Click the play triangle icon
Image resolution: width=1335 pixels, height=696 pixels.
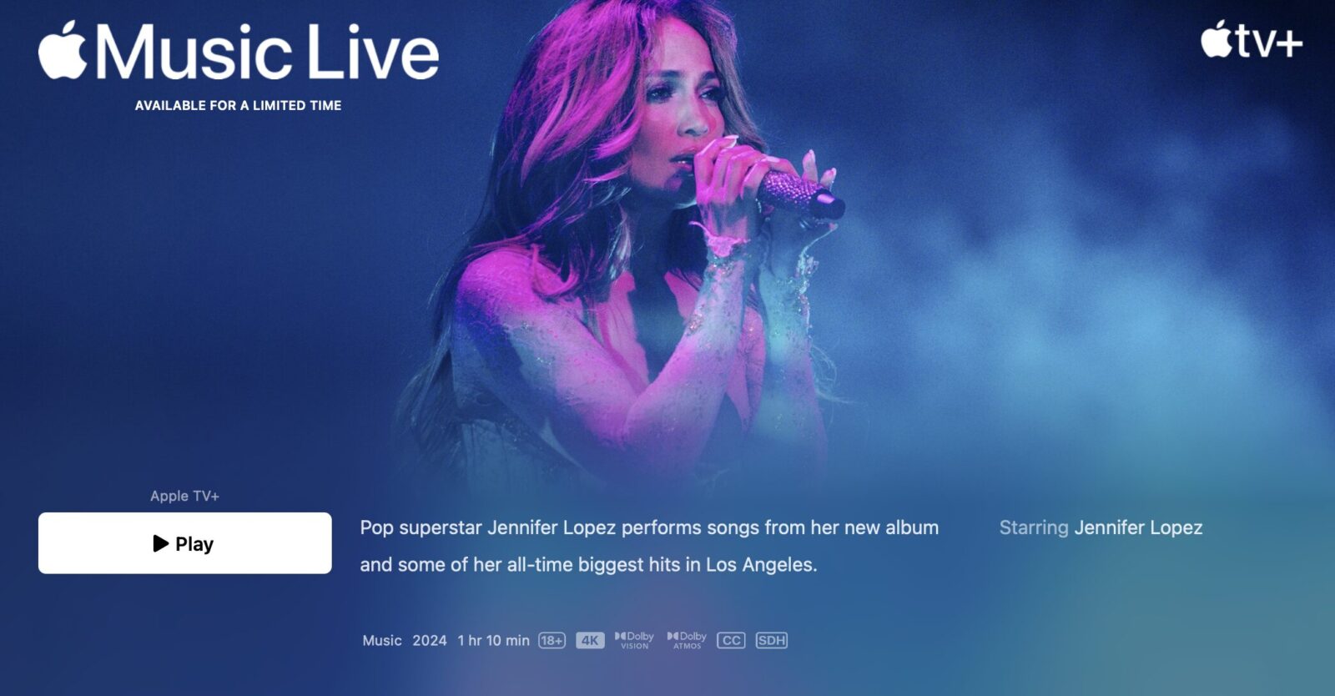(x=161, y=544)
